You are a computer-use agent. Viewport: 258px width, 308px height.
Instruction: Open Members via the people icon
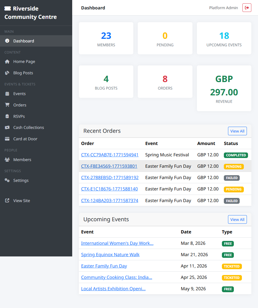(7, 159)
